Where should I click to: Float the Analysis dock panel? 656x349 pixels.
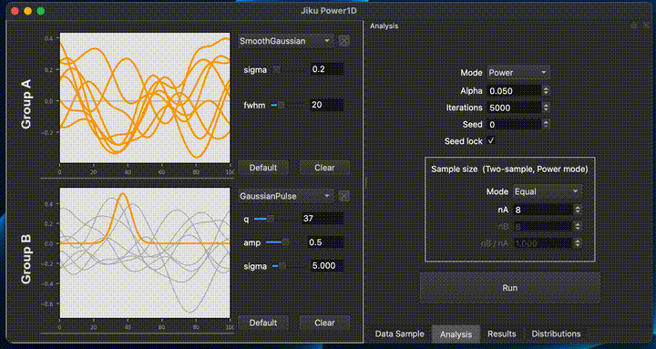click(x=634, y=26)
